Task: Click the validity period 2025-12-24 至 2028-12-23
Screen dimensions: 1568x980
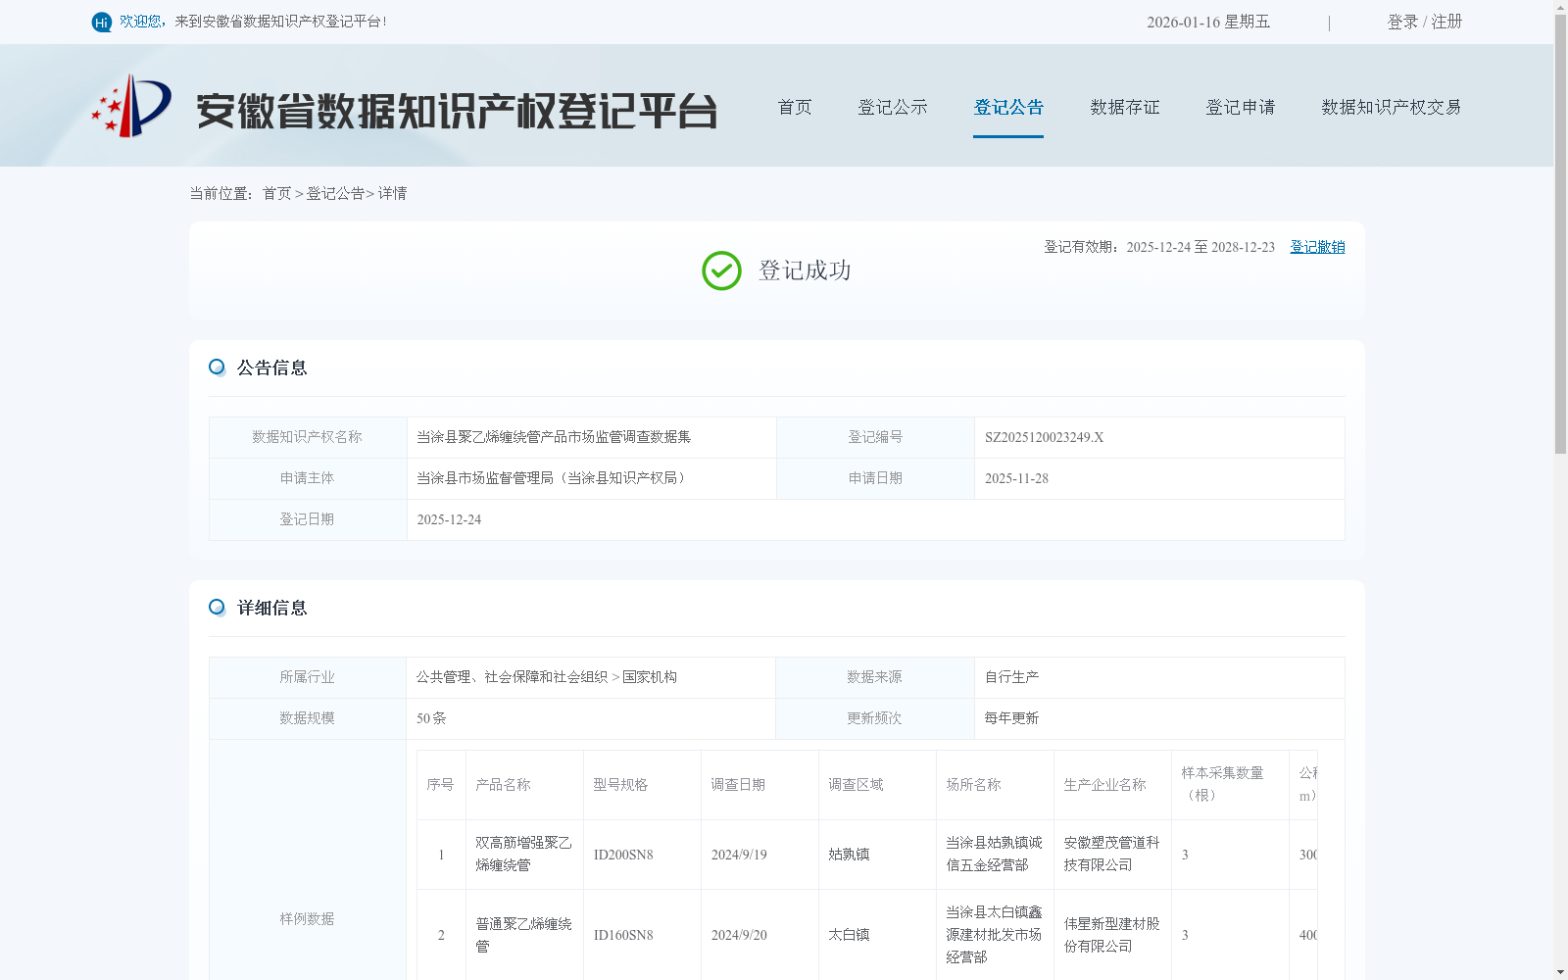Action: [1200, 247]
